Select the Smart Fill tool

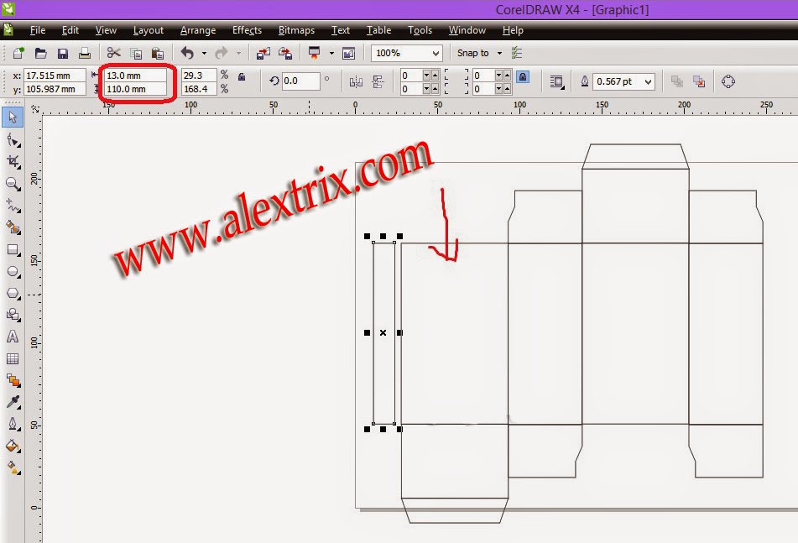pos(13,227)
